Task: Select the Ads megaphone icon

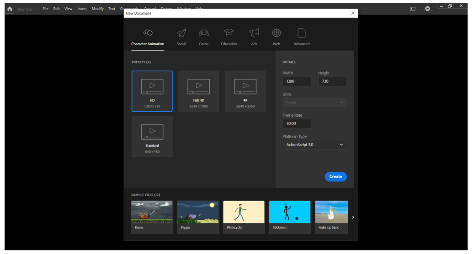Action: 254,33
